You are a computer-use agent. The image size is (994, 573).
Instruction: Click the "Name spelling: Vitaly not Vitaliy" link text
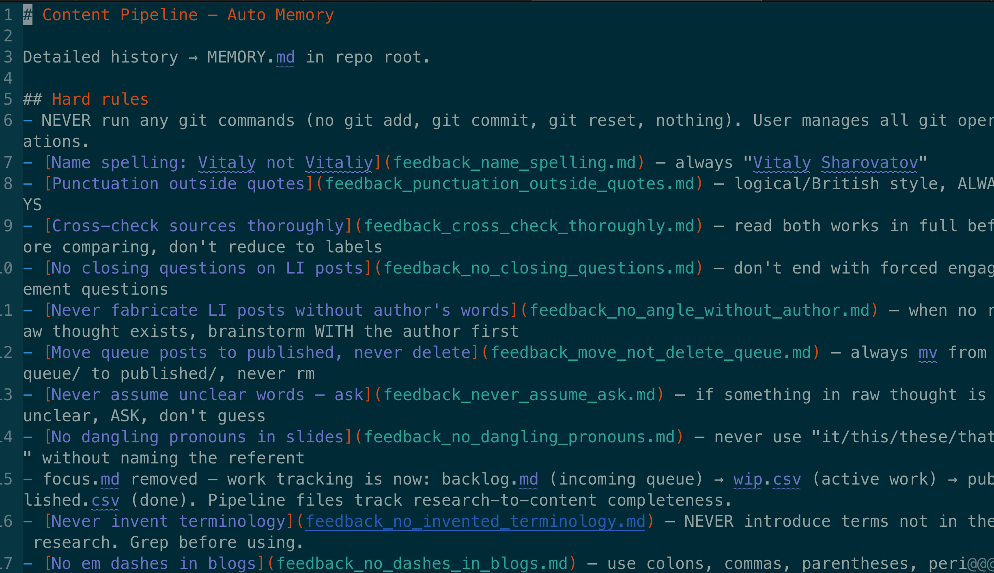point(212,163)
